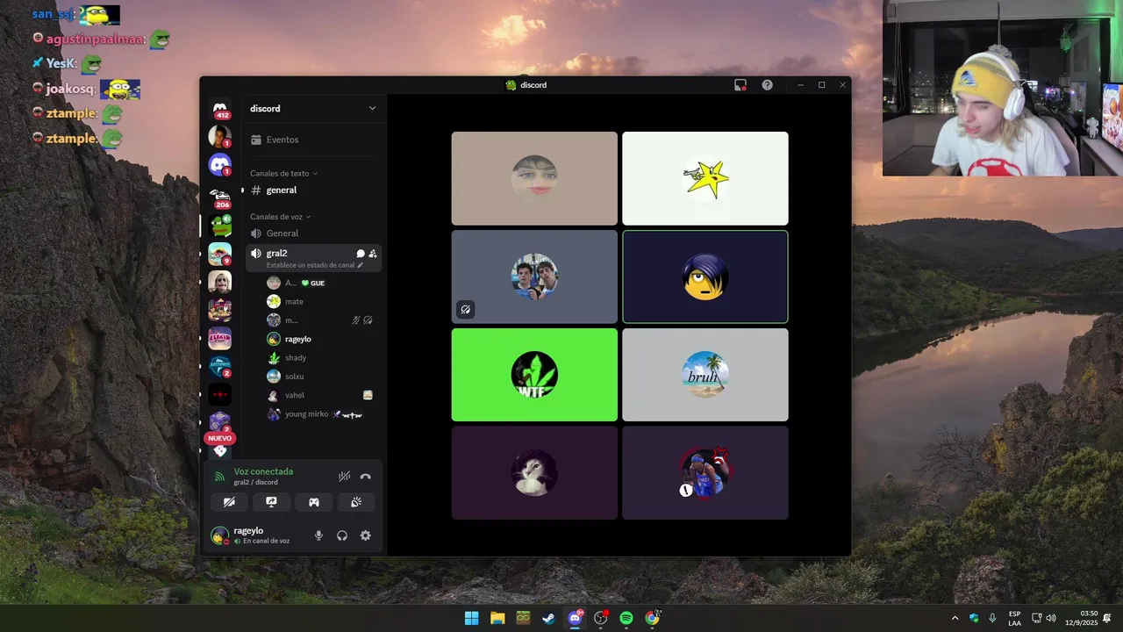
Task: Show hidden system tray icons chevron
Action: pos(955,618)
